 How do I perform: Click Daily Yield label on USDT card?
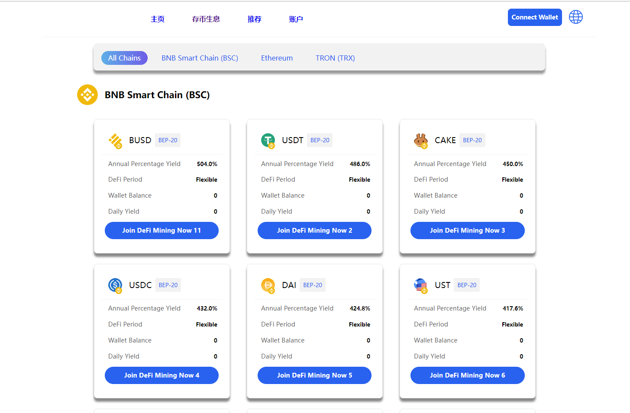click(277, 211)
